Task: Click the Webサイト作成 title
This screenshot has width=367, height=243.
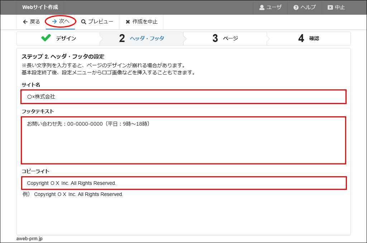Action: (40, 8)
